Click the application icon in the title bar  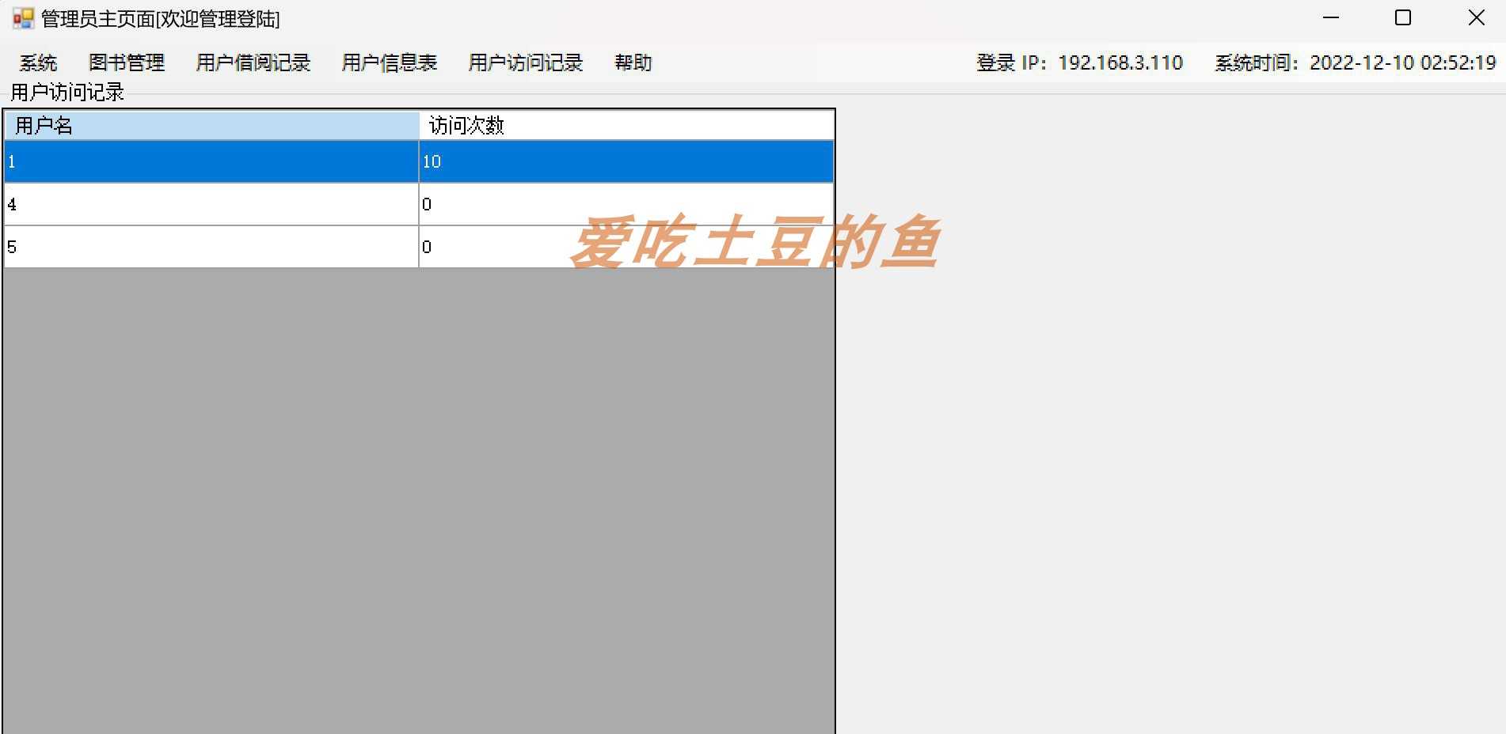[24, 17]
